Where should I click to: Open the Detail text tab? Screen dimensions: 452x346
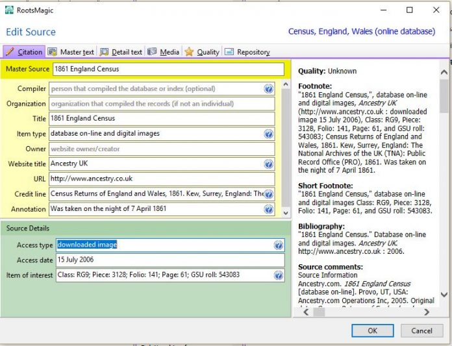121,52
